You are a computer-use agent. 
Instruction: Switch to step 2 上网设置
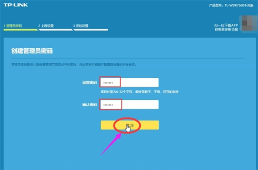pos(46,26)
